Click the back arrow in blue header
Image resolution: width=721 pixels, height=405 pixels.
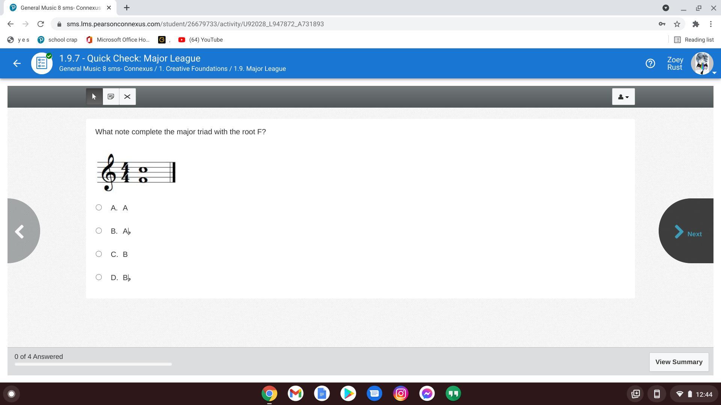17,64
